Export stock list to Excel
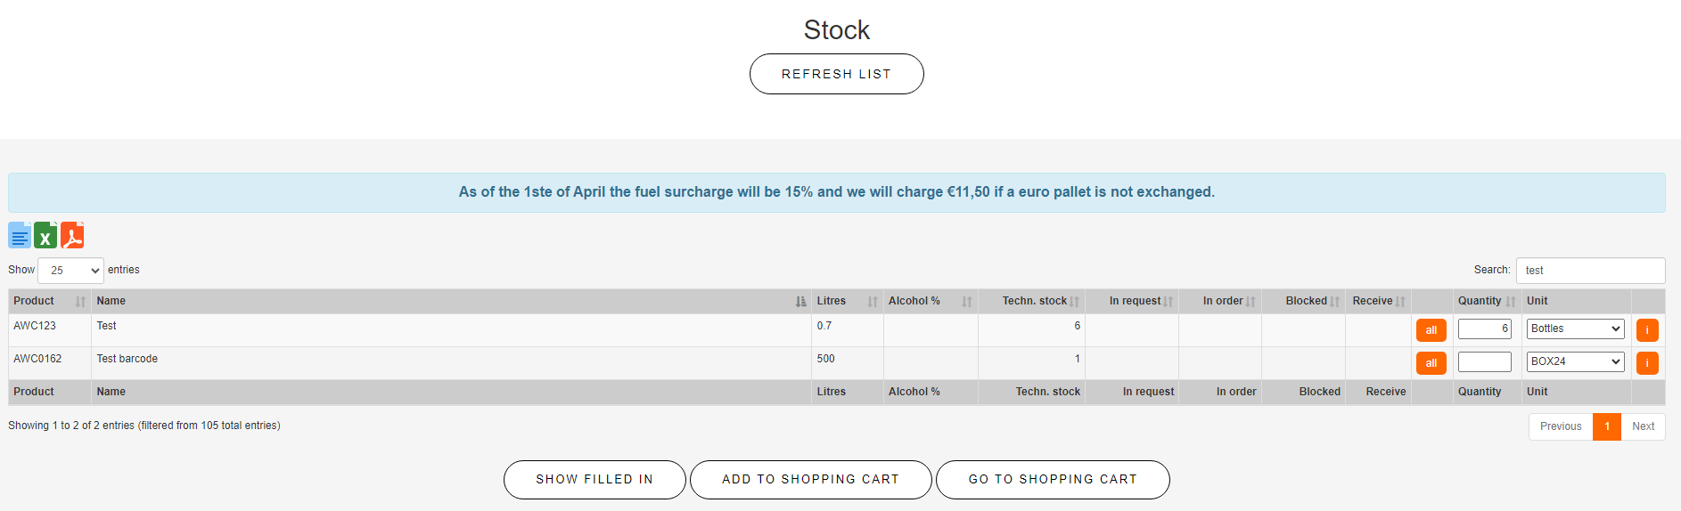Image resolution: width=1681 pixels, height=511 pixels. click(x=45, y=236)
